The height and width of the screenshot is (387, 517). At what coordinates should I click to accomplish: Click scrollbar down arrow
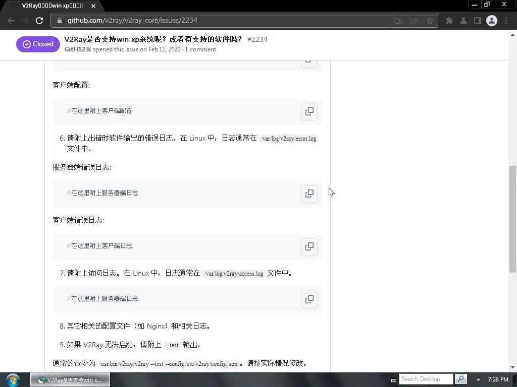[x=512, y=367]
